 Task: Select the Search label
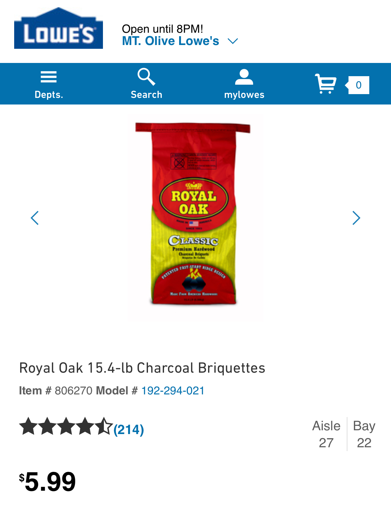(x=146, y=94)
